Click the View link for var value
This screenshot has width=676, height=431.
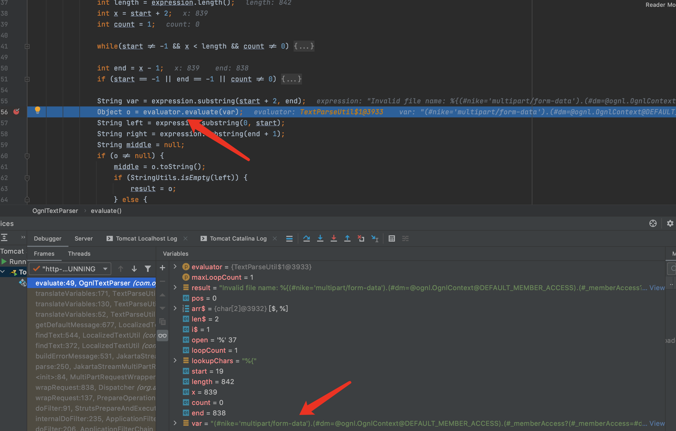tap(657, 423)
